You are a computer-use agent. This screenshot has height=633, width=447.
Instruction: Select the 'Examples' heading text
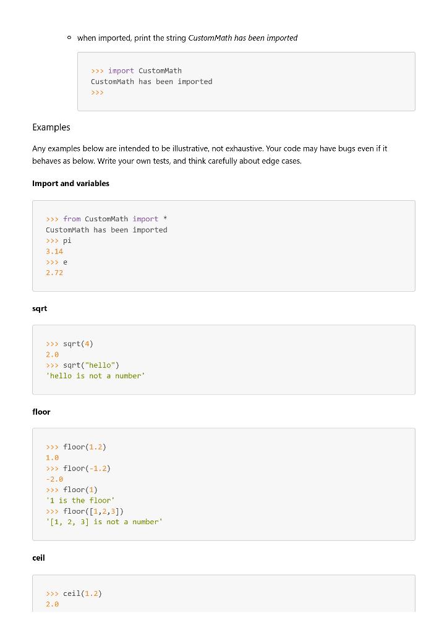[x=51, y=127]
